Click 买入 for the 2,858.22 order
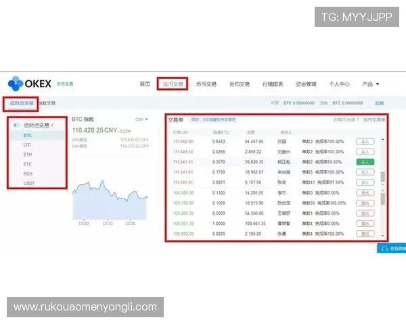Screen dimensions: 406x324 tap(365, 152)
